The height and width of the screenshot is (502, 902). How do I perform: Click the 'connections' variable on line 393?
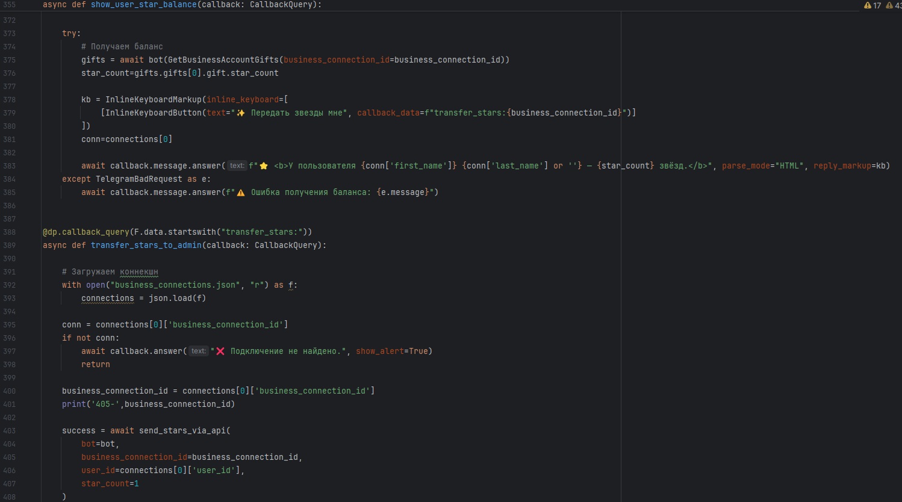tap(108, 298)
